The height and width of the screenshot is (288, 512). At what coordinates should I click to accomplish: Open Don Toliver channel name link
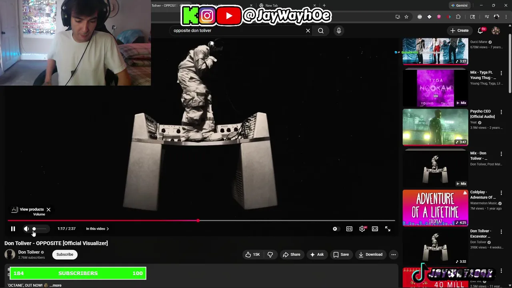coord(29,252)
